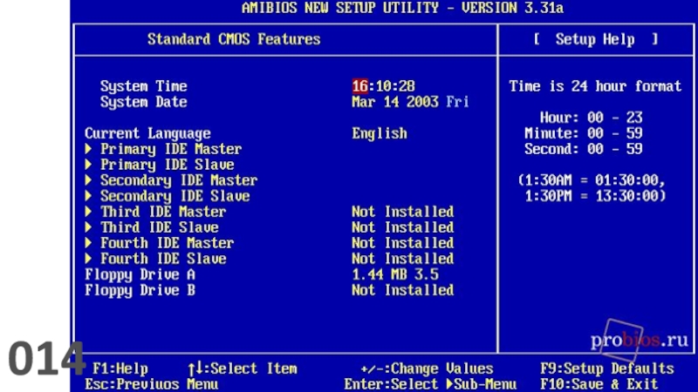
Task: Select the highlighted hour field 16
Action: [x=359, y=85]
